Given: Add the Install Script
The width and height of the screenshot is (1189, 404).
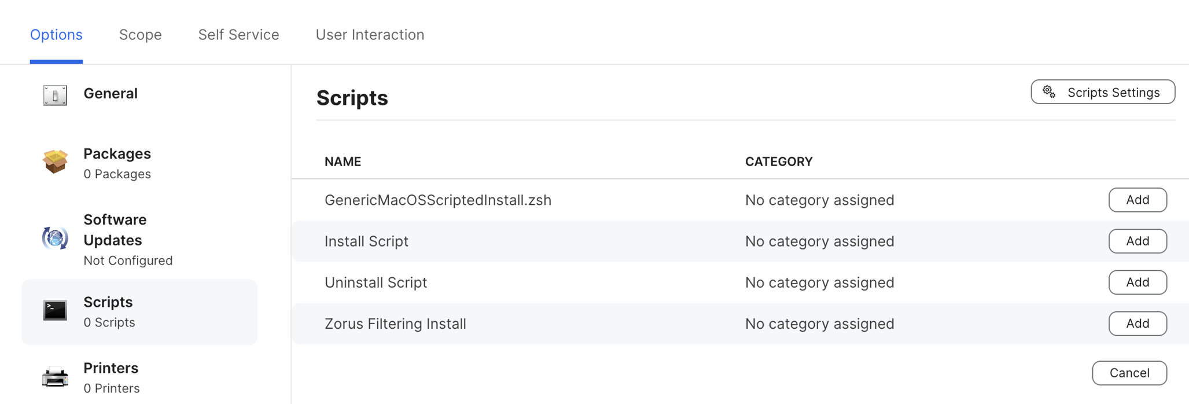Looking at the screenshot, I should (1138, 241).
